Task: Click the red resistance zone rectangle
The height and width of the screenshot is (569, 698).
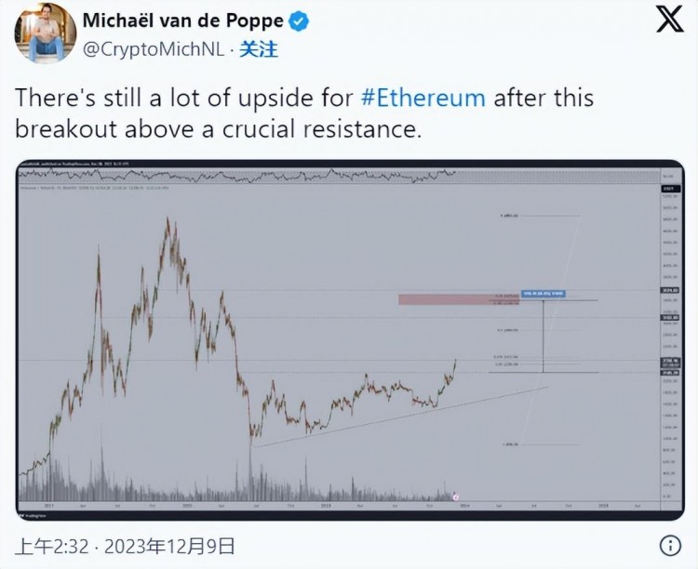Action: pyautogui.click(x=459, y=299)
